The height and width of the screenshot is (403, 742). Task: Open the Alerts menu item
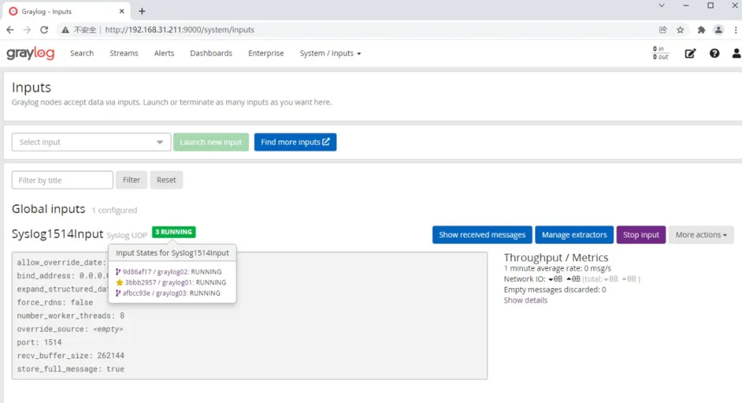click(x=164, y=53)
